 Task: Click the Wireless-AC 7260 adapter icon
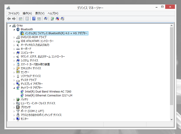(x=22, y=92)
